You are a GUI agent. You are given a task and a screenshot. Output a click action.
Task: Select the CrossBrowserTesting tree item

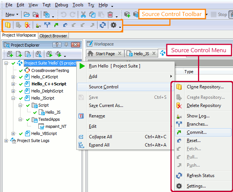[50, 70]
